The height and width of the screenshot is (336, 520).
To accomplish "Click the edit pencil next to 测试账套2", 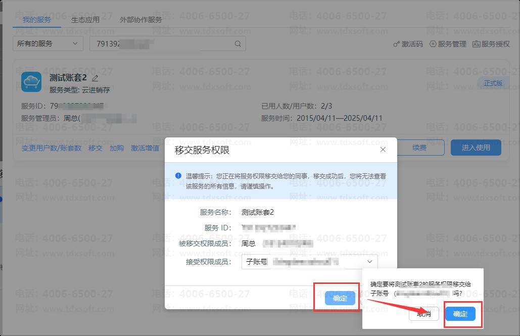I will [95, 78].
